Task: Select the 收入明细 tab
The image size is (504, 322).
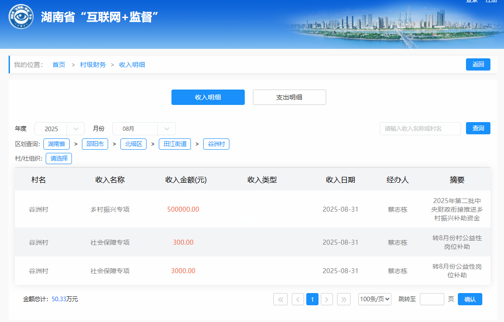Action: click(208, 97)
